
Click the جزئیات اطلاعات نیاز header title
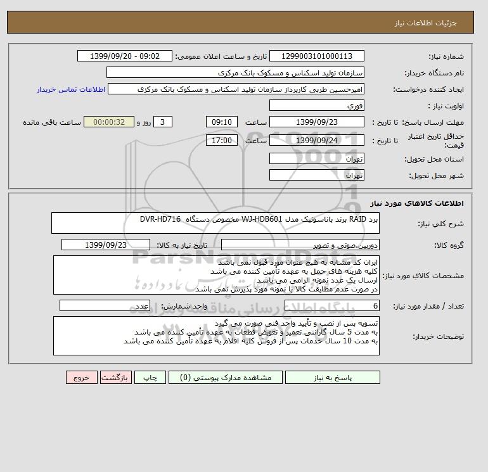point(425,23)
